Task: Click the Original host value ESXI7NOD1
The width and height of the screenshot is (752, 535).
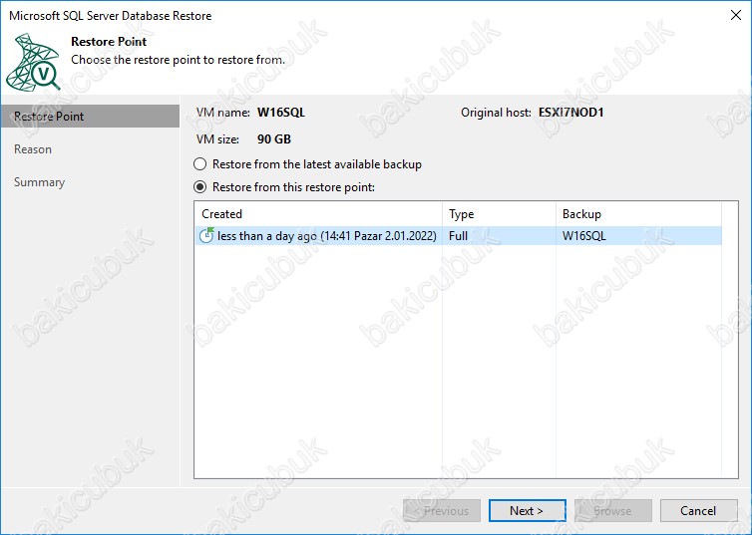Action: point(570,113)
